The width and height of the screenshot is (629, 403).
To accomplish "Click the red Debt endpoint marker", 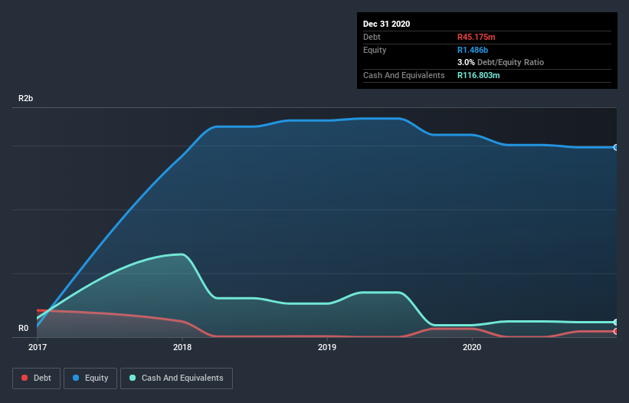I will 616,331.
